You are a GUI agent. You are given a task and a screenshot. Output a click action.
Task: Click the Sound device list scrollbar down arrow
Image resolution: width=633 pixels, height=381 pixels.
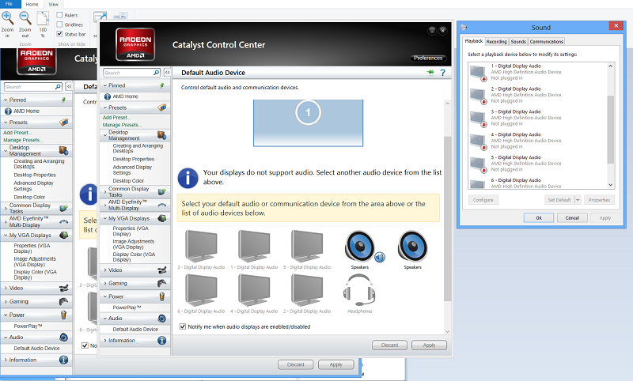point(610,185)
